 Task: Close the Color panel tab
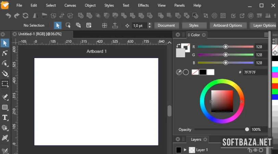pyautogui.click(x=204, y=35)
